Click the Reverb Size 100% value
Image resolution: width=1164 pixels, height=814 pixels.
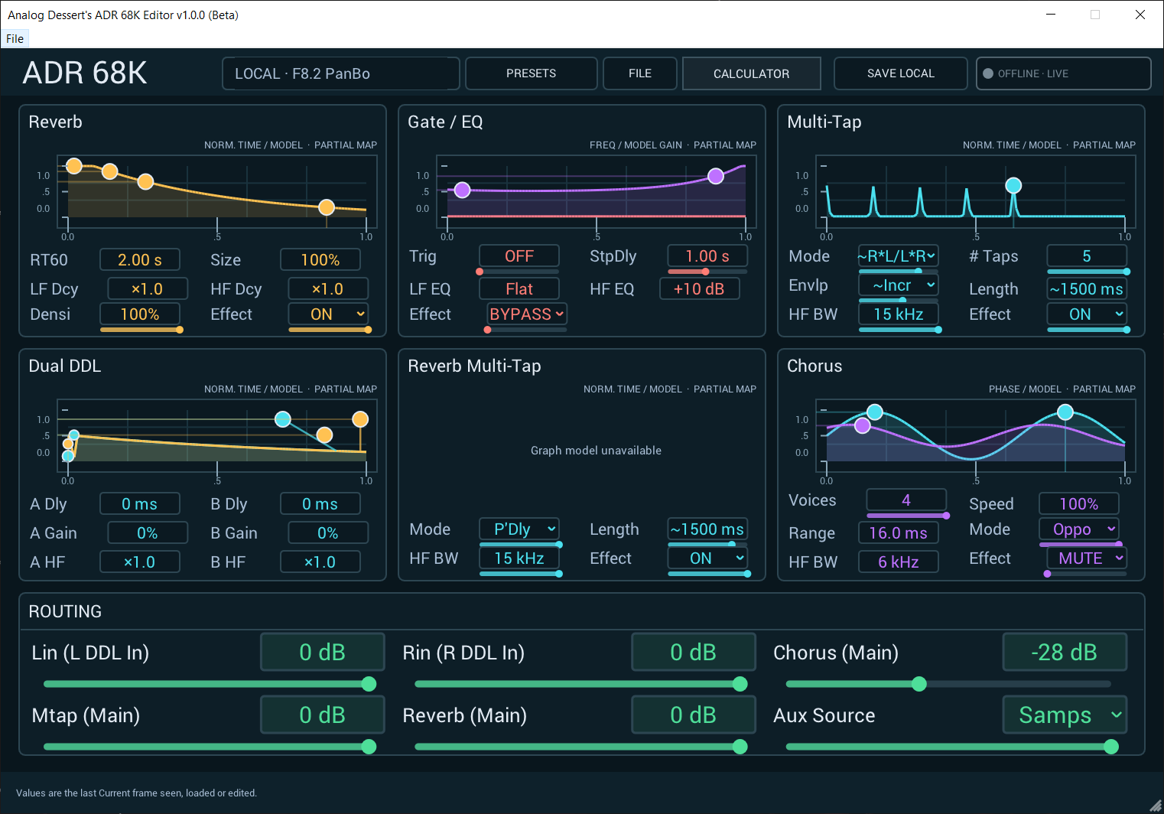(320, 260)
